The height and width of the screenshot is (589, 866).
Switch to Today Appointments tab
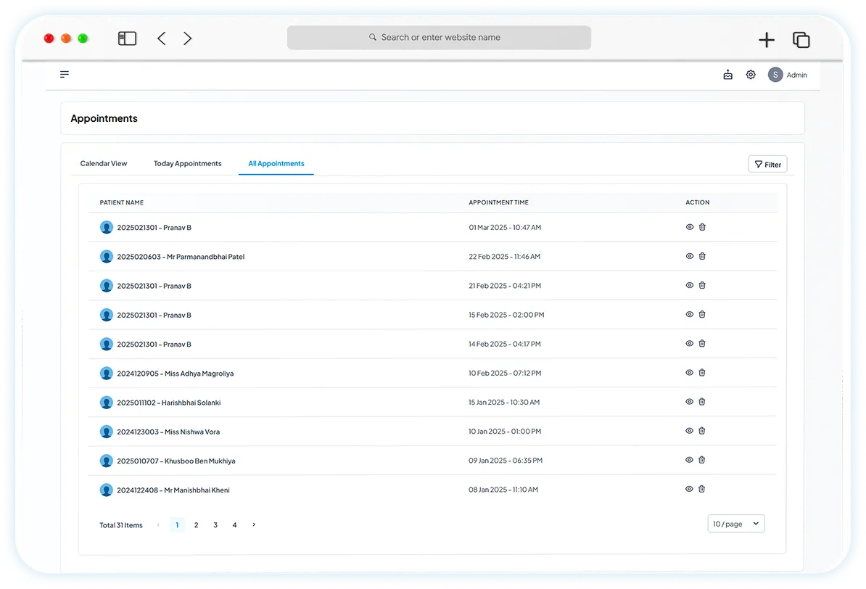pyautogui.click(x=188, y=163)
